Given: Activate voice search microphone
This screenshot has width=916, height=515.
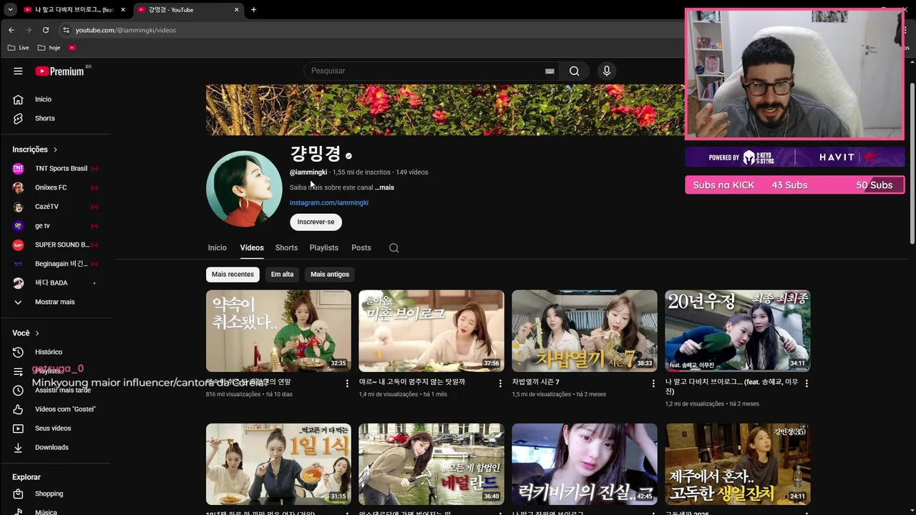Looking at the screenshot, I should coord(606,71).
